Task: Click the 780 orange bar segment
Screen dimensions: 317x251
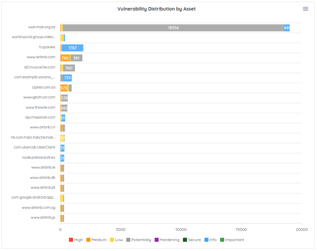Action: tap(65, 58)
